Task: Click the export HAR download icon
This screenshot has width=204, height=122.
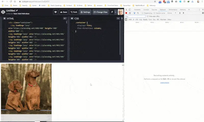Action: [183, 13]
